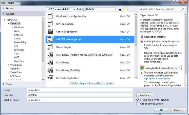Screen dimensions: 189x115
Task: Click the ASP.NET Web Application icon
Action: 50,39
